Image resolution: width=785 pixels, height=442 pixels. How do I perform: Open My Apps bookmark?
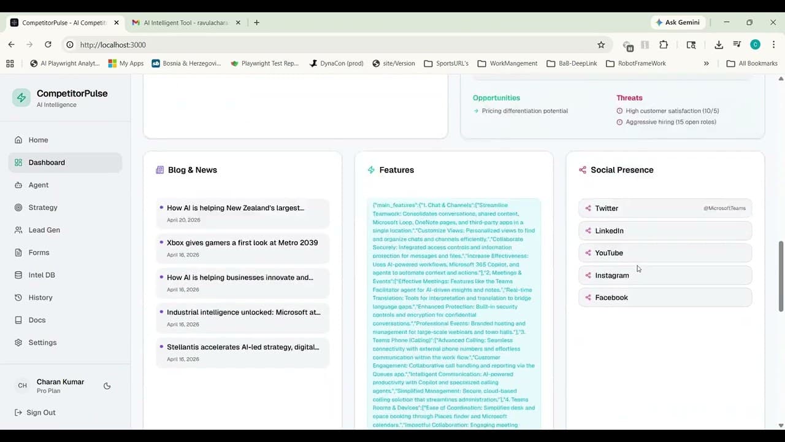tap(126, 63)
